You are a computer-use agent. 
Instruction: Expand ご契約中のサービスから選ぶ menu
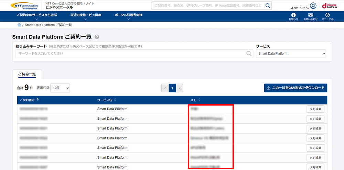tap(36, 16)
